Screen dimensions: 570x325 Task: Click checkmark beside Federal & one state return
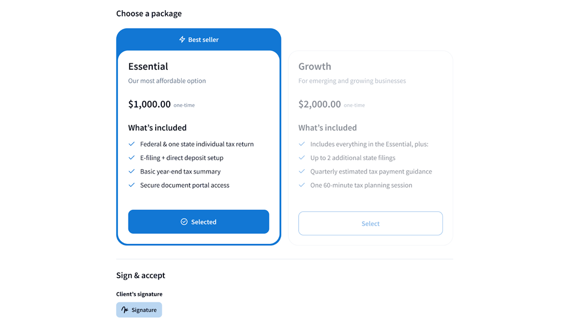(132, 144)
